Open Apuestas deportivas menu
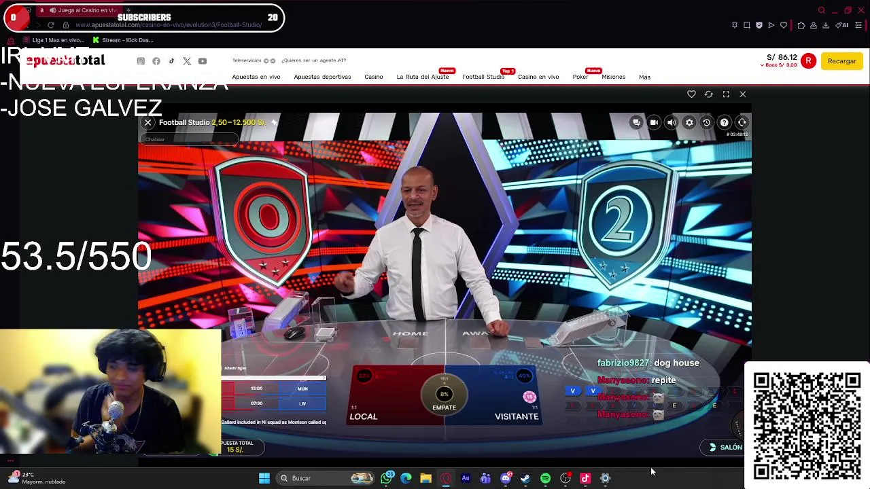Viewport: 870px width, 489px height. point(322,77)
